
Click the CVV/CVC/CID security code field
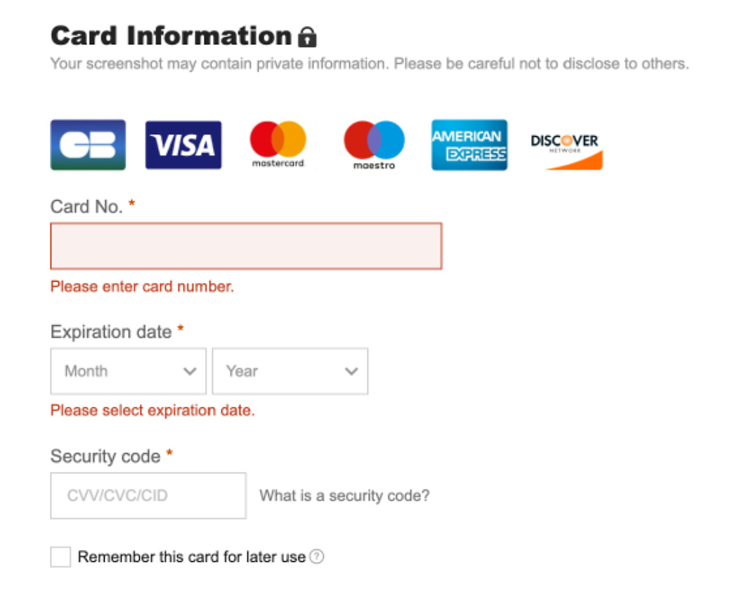point(148,496)
